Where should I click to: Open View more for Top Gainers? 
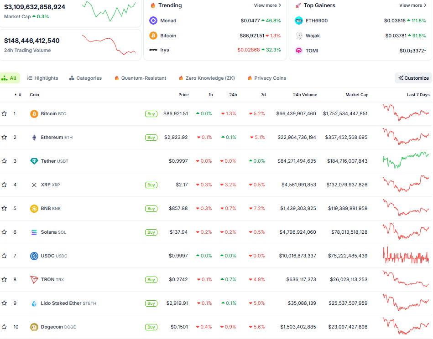[412, 5]
